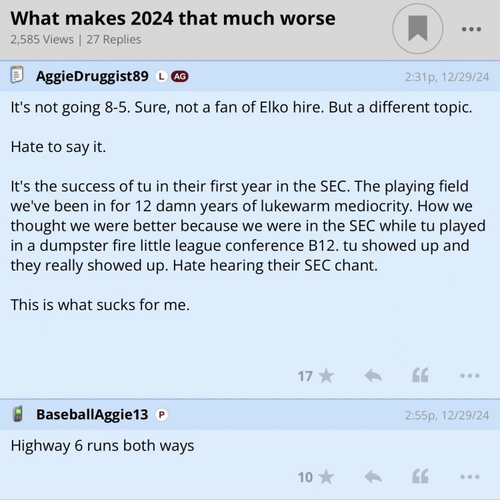Click the phone icon beside BaseballAggie13
This screenshot has width=500, height=500.
point(17,415)
